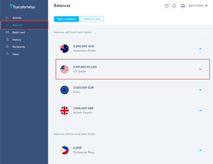Viewport: 213px width, 164px height.
Task: Click the Users person icon
Action: point(7,54)
